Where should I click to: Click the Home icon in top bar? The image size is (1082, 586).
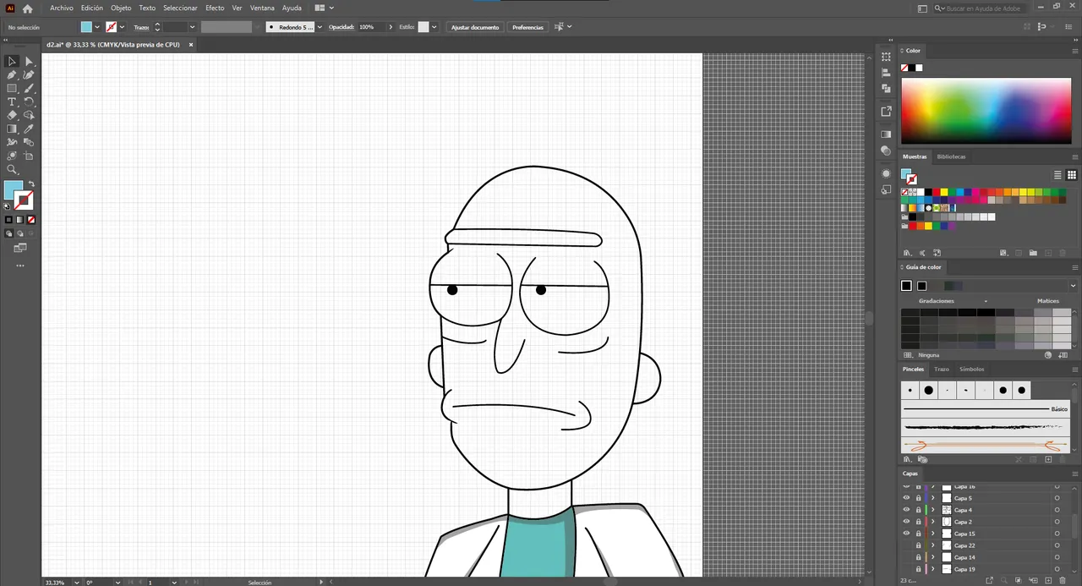(27, 8)
